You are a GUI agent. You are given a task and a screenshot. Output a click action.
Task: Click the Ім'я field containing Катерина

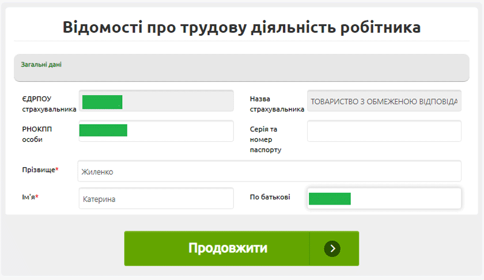point(156,199)
